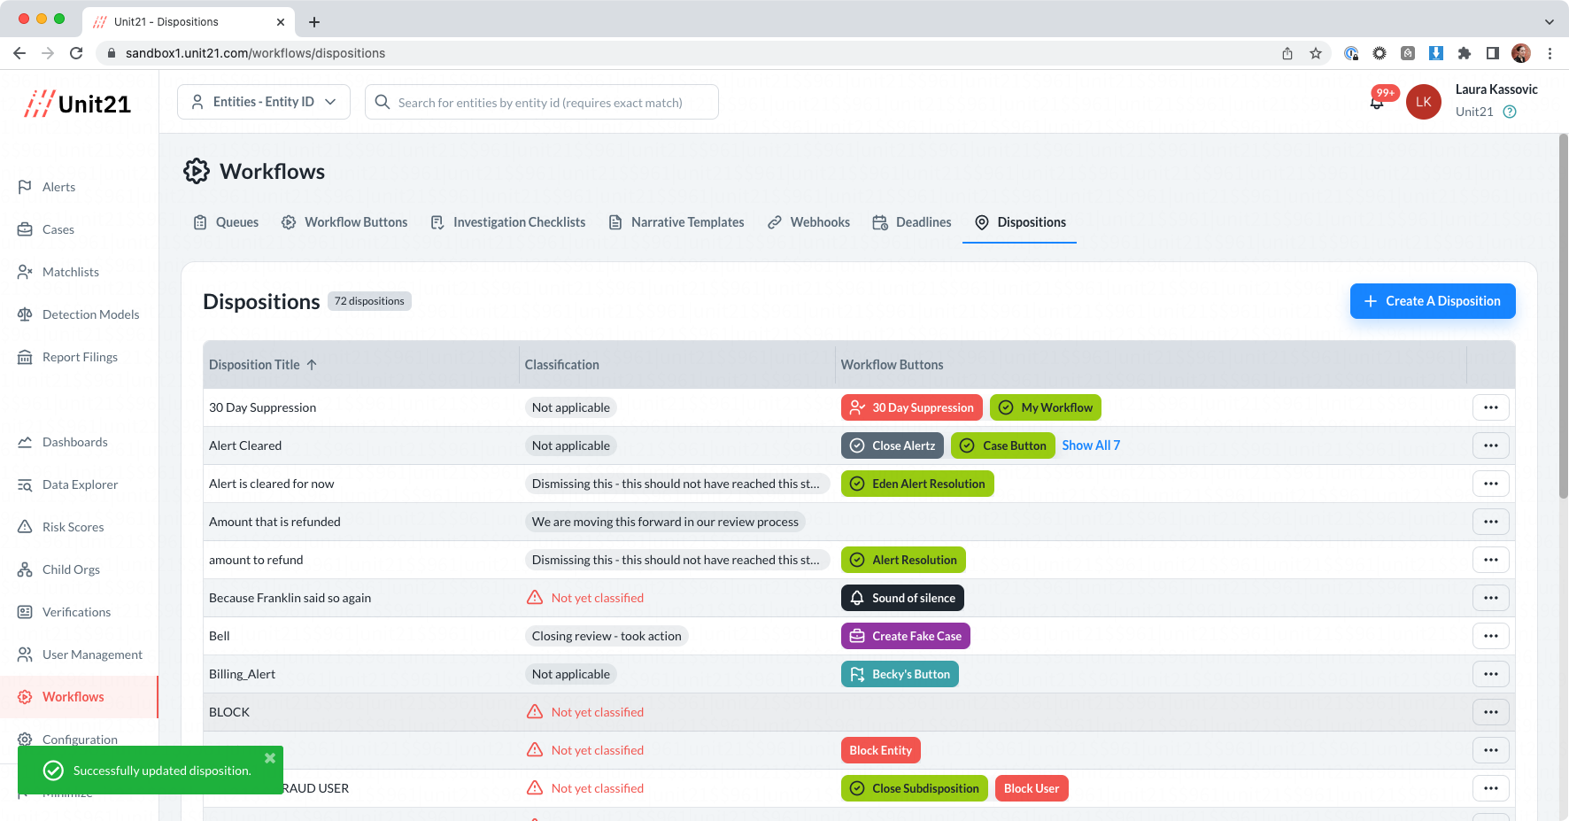Screen dimensions: 1569x821
Task: Switch to the Webhooks tab
Action: pyautogui.click(x=808, y=222)
